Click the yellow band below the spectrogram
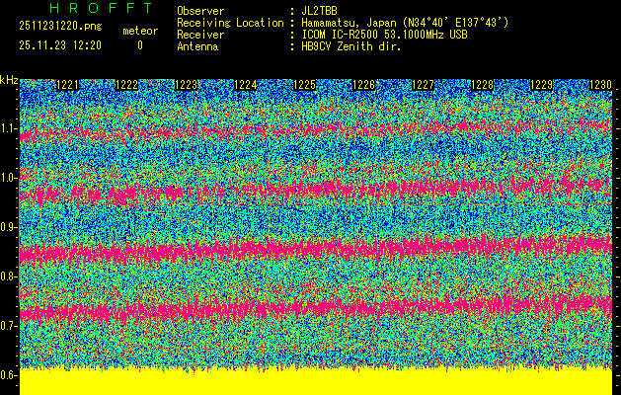The width and height of the screenshot is (621, 395). point(316,382)
